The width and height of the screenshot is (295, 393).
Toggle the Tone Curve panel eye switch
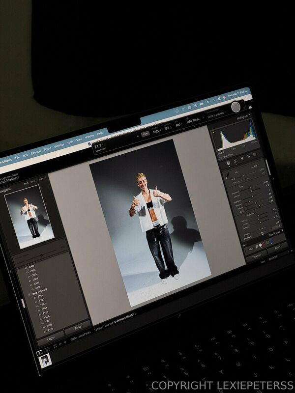click(x=244, y=245)
